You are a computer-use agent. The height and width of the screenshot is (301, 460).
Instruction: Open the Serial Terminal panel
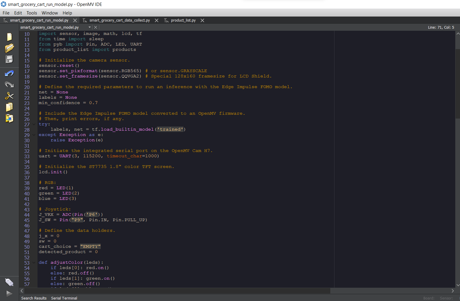click(x=64, y=298)
